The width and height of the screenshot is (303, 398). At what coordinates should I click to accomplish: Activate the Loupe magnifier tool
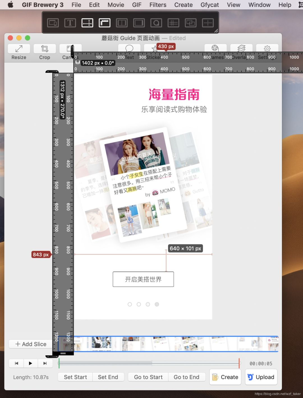pyautogui.click(x=156, y=23)
